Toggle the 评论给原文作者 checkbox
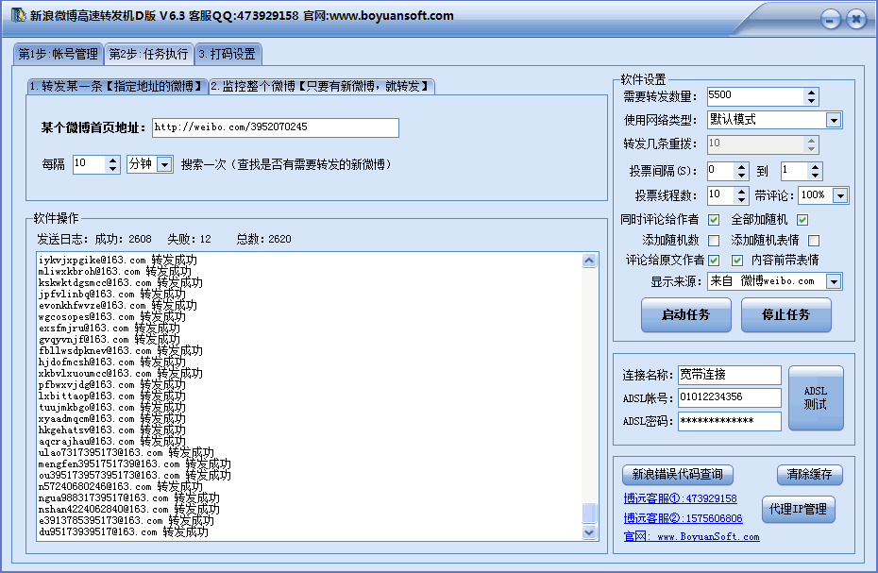The width and height of the screenshot is (878, 573). 714,260
